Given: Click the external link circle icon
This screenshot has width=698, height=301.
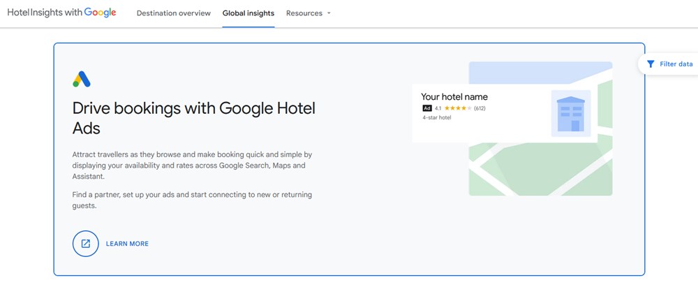Looking at the screenshot, I should point(85,244).
